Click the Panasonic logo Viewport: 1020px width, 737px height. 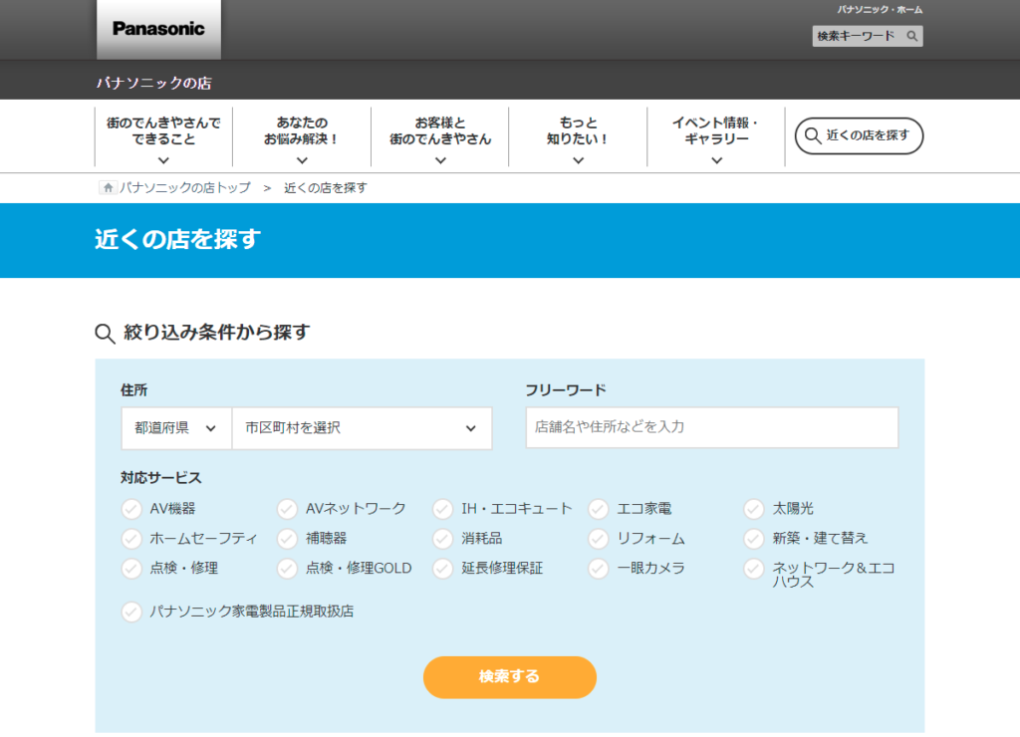(158, 29)
